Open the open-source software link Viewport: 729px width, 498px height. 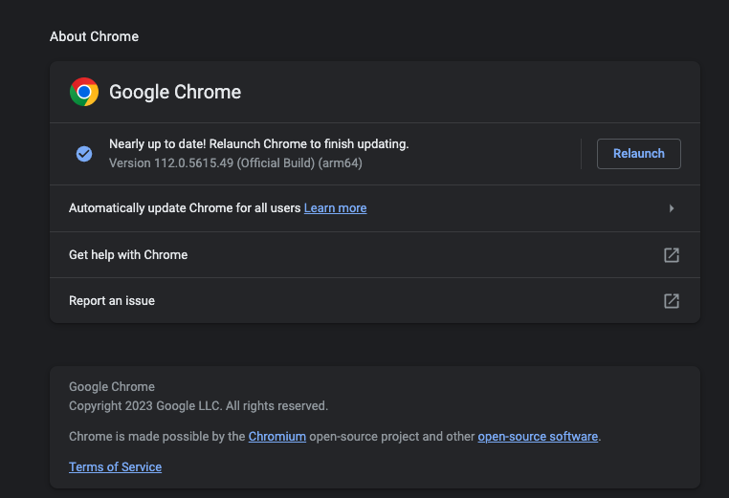538,437
